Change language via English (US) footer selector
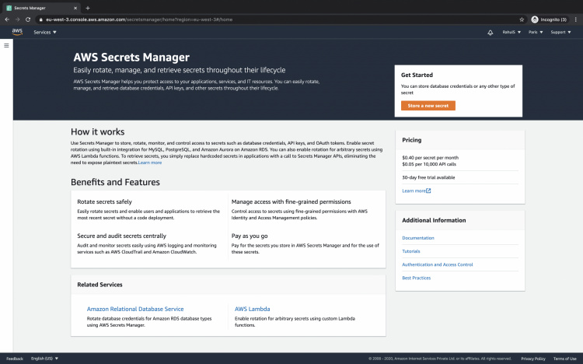583x364 pixels. pyautogui.click(x=44, y=359)
